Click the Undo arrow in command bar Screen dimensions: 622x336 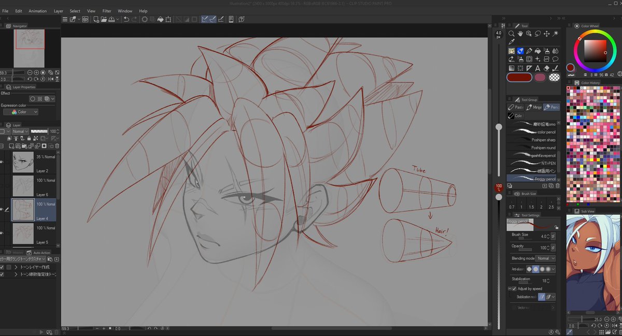(x=126, y=19)
